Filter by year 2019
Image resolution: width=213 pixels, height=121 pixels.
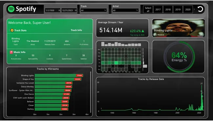178,10
